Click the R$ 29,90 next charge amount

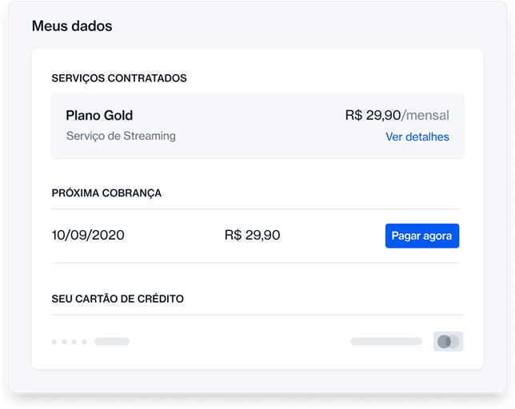252,236
